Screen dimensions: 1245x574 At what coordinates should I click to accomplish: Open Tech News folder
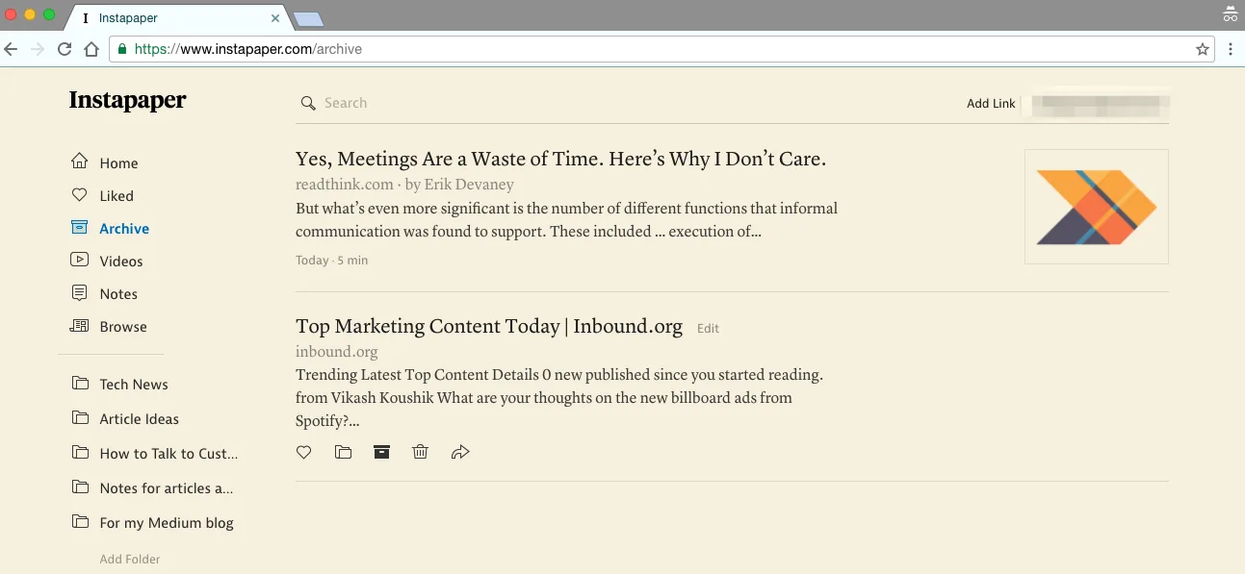134,385
